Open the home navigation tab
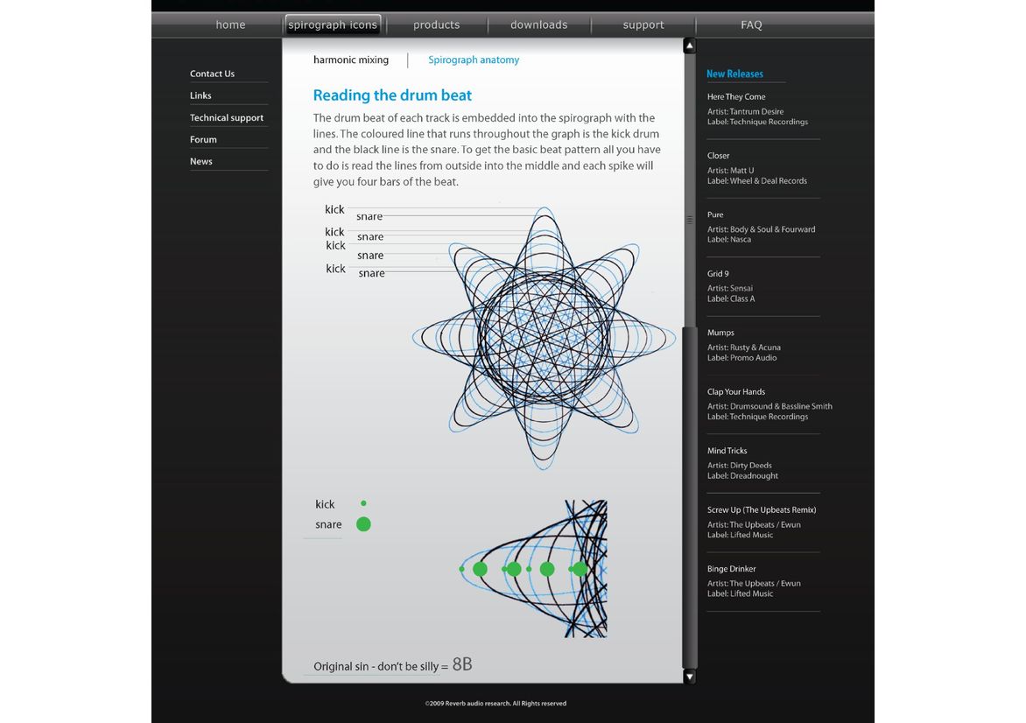Image resolution: width=1026 pixels, height=723 pixels. 230,25
